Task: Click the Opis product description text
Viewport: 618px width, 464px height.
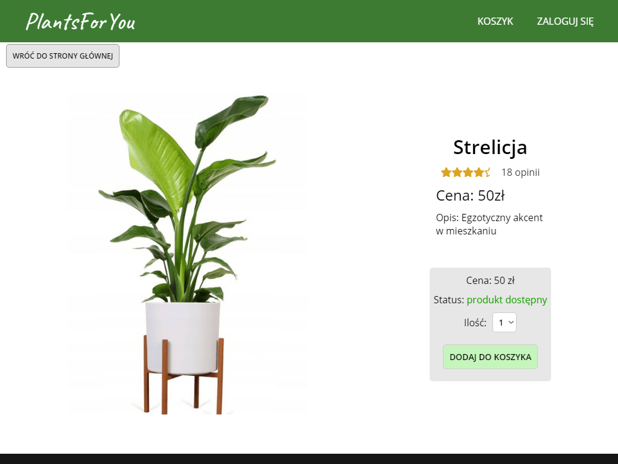Action: [489, 224]
